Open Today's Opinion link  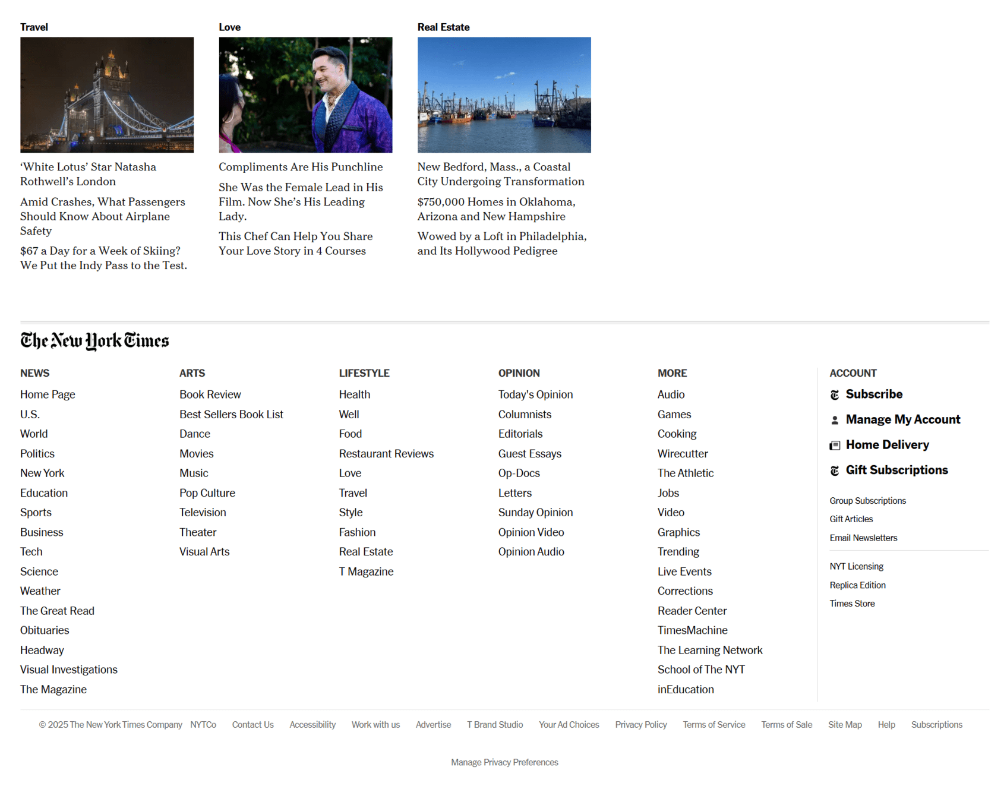coord(535,394)
